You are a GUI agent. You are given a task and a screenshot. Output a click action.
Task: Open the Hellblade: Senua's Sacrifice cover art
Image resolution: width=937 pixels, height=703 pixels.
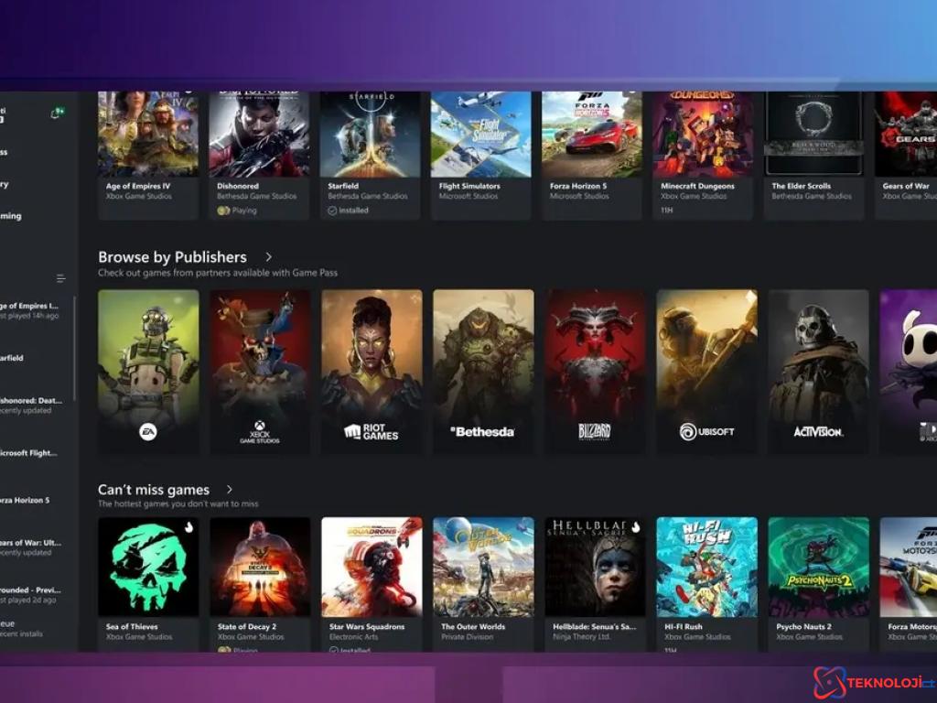click(595, 567)
